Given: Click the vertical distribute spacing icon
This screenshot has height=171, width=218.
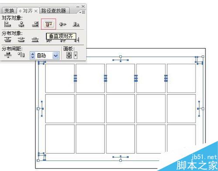Looking at the screenshot, I should pyautogui.click(x=8, y=55).
